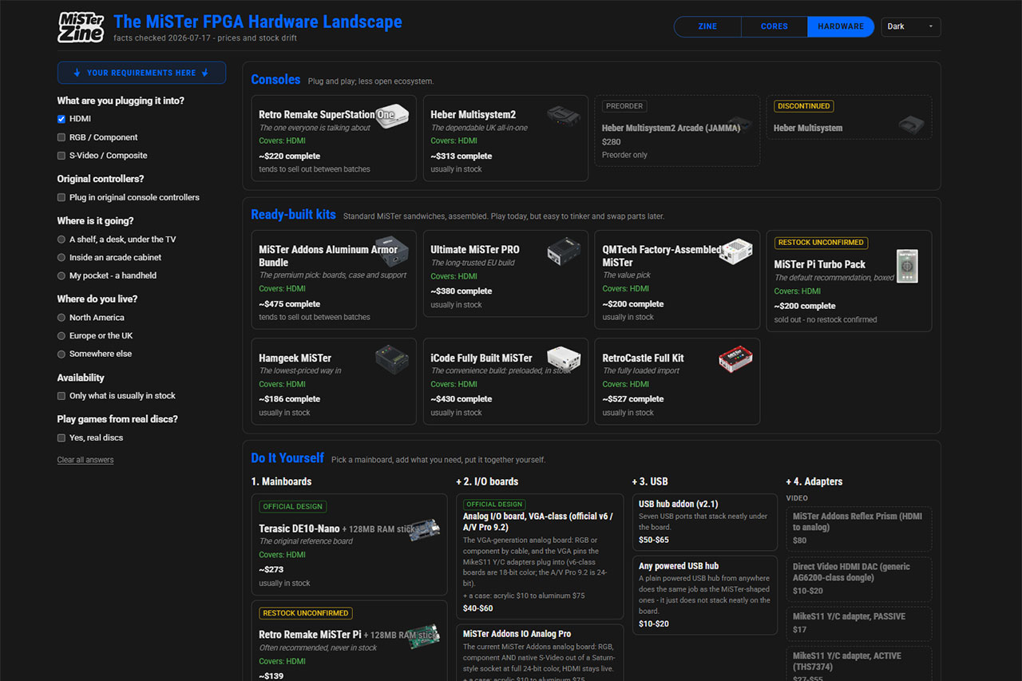Check the RGB / Component option
This screenshot has width=1022, height=681.
[x=61, y=137]
